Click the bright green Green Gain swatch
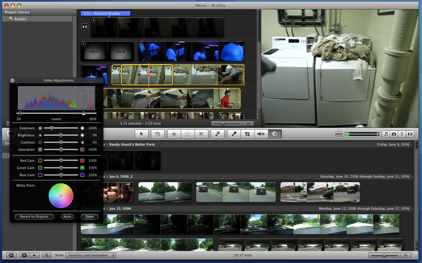The image size is (422, 263). (82, 168)
